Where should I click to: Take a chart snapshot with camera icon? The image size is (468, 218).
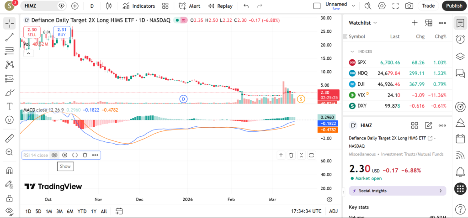(409, 6)
